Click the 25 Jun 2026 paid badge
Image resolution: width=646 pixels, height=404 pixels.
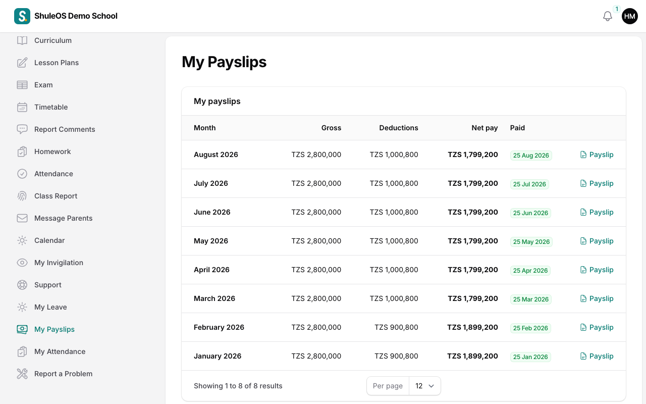tap(530, 213)
